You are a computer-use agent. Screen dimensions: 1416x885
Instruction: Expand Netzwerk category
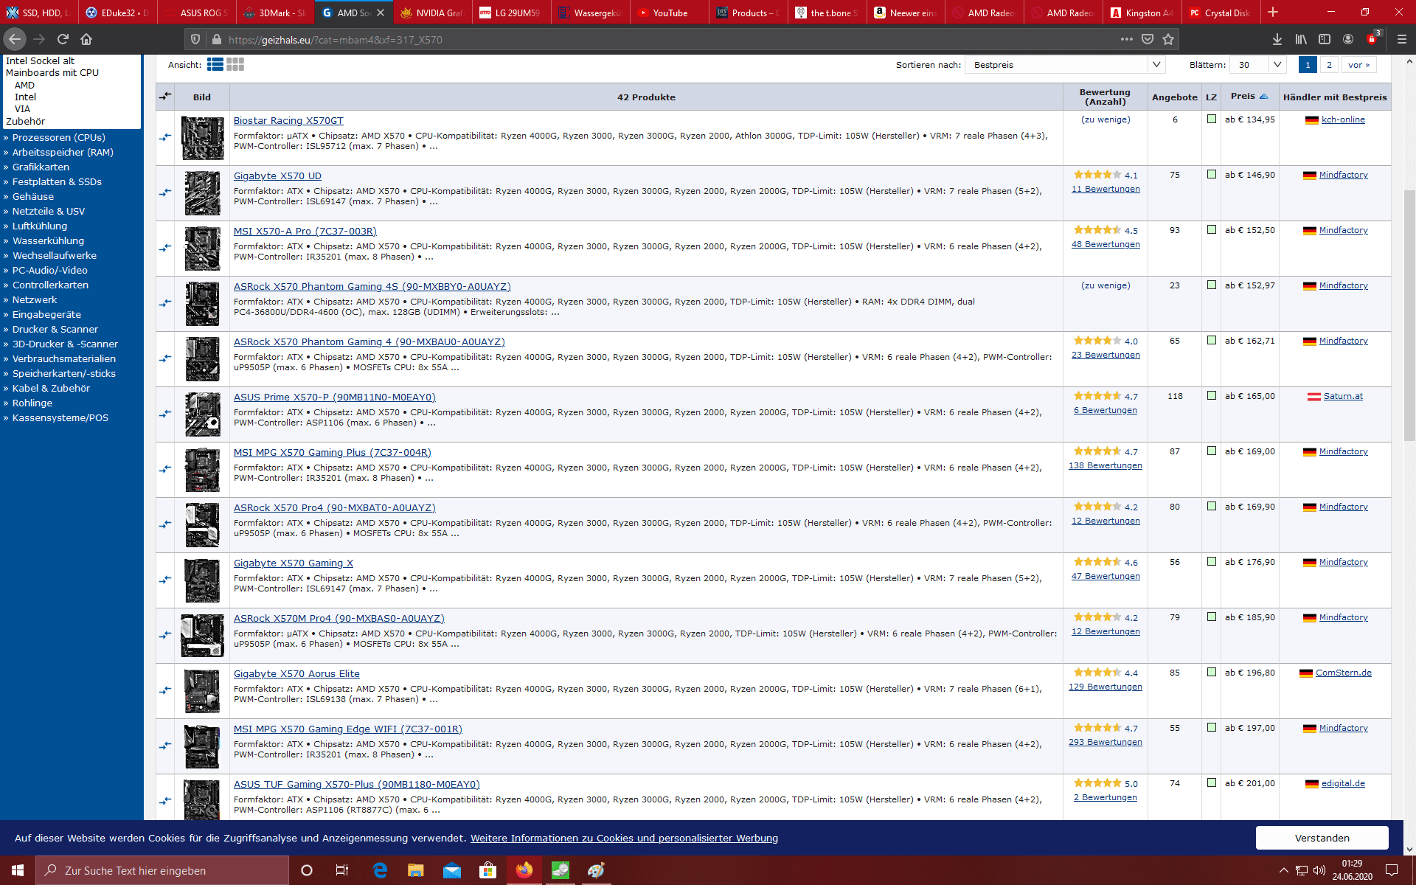tap(35, 299)
